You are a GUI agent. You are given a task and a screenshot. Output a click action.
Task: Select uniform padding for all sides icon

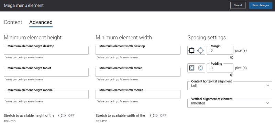coord(192,68)
